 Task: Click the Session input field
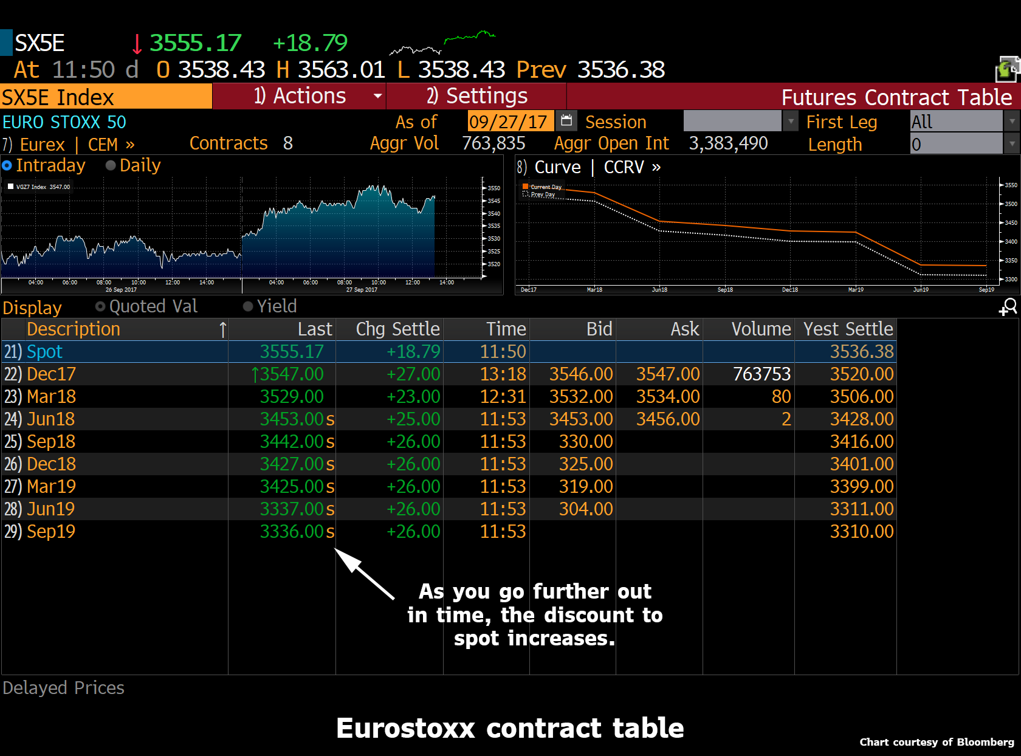coord(732,121)
